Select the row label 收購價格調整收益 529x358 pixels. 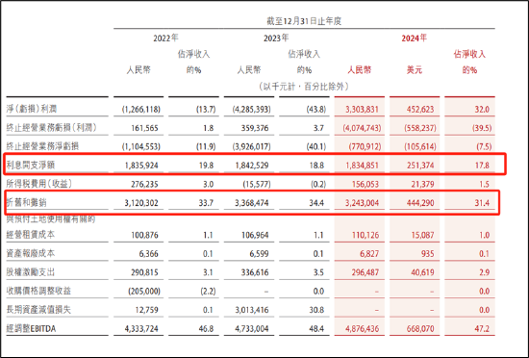(38, 291)
